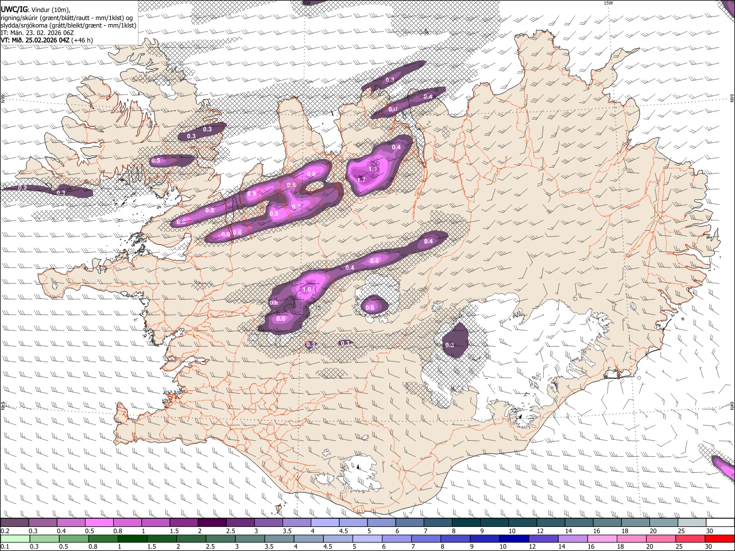The height and width of the screenshot is (551, 735).
Task: Click the '0.1' label in the lower legend row
Action: point(5,546)
